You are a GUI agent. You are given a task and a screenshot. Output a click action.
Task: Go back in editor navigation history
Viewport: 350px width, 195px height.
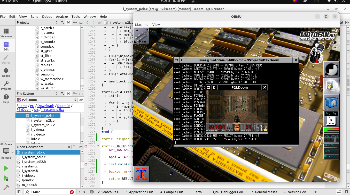click(88, 23)
